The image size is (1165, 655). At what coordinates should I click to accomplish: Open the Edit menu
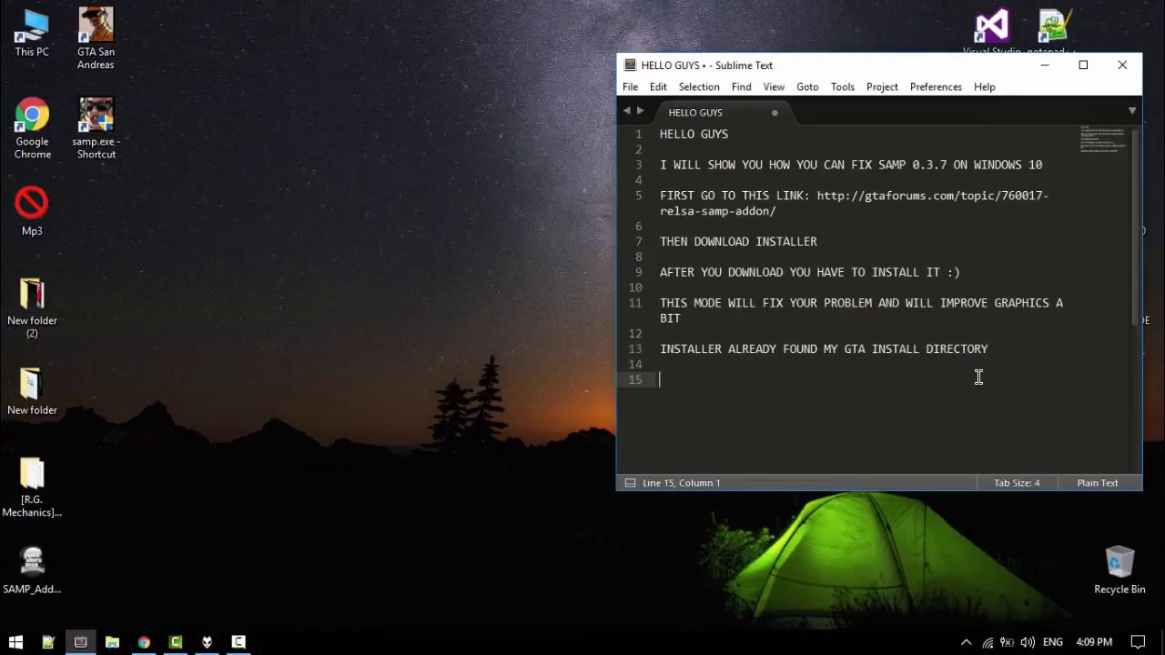(x=658, y=86)
